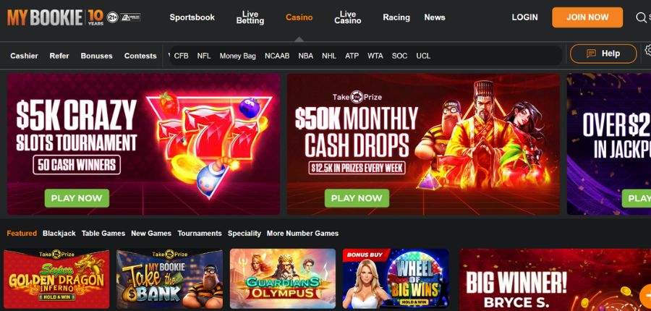Image resolution: width=651 pixels, height=311 pixels.
Task: Open the Live Casino menu item
Action: coord(347,17)
